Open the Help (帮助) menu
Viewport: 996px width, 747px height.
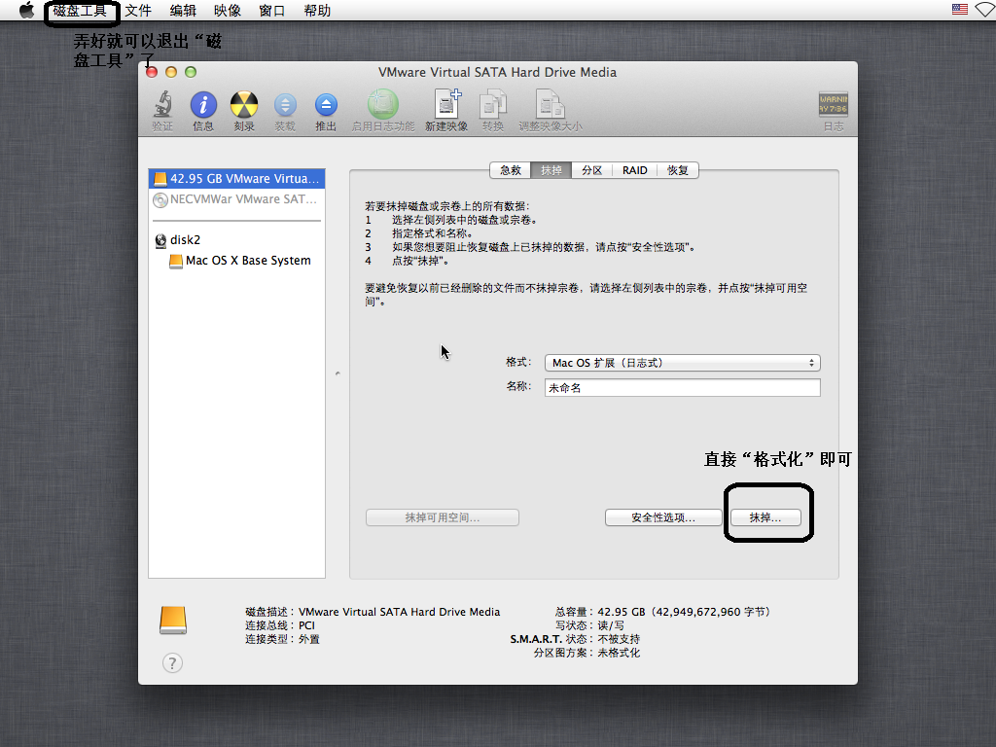click(317, 10)
